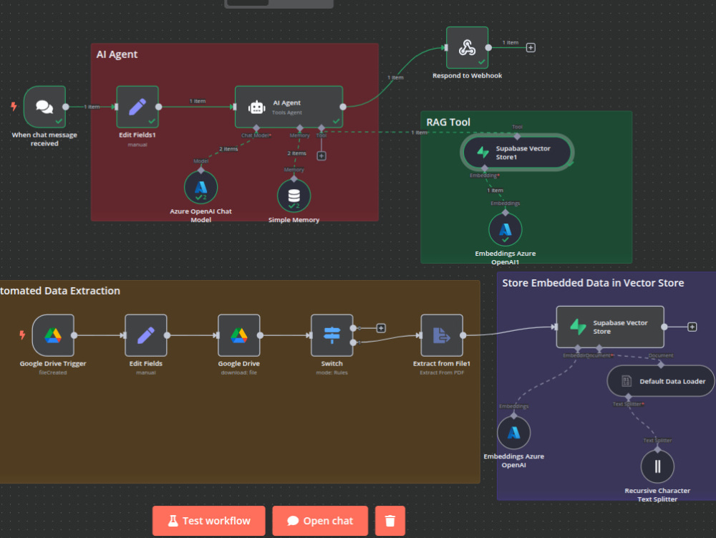Screen dimensions: 716x538
Task: Select the Google Drive Trigger node
Action: coord(52,335)
